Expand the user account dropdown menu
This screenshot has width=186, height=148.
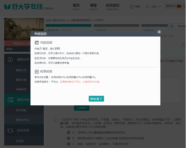coord(160,7)
